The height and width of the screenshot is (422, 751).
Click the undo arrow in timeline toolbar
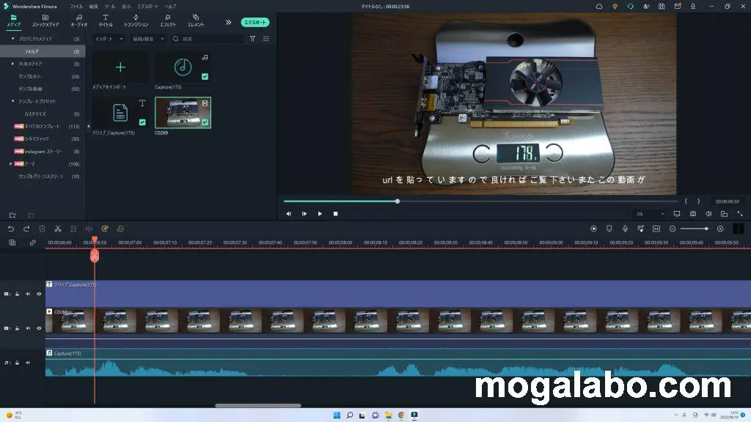coord(11,229)
